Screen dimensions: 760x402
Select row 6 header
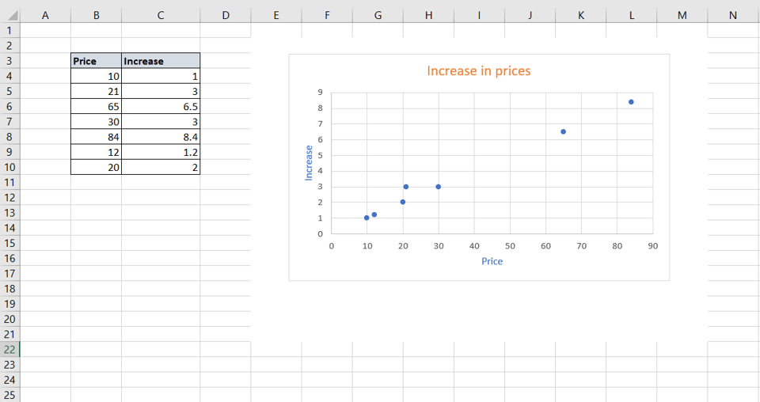(9, 107)
